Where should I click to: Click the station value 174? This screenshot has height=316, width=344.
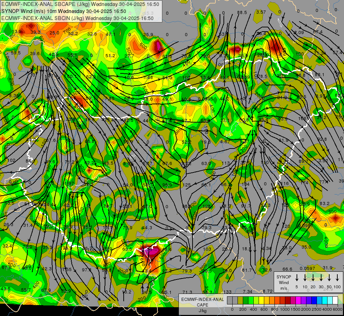[304, 183]
